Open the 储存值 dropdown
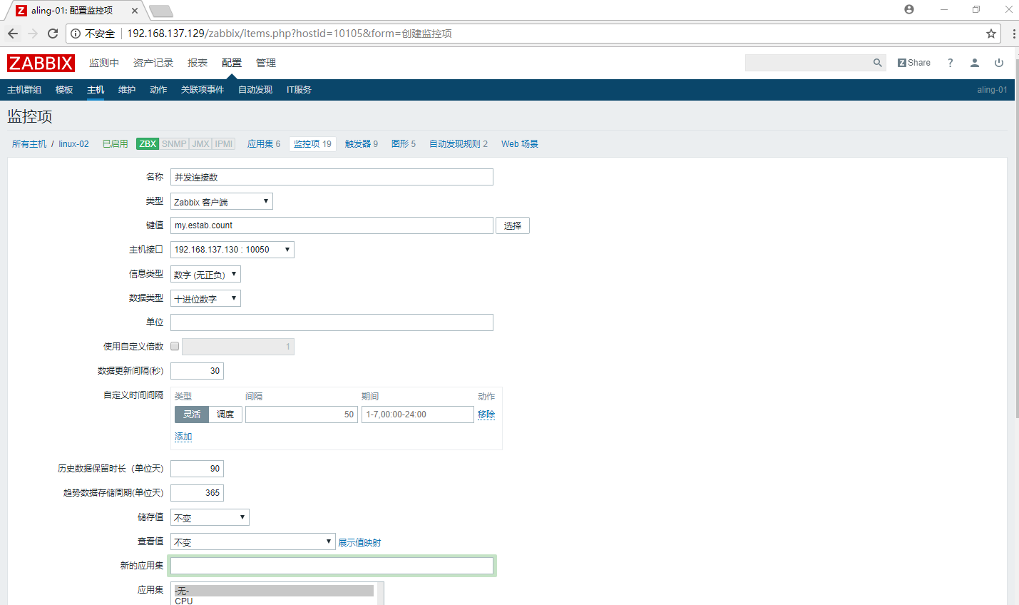Image resolution: width=1019 pixels, height=605 pixels. 210,517
